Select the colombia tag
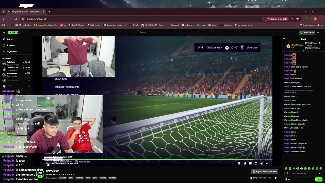The width and height of the screenshot is (325, 183). 79,178
